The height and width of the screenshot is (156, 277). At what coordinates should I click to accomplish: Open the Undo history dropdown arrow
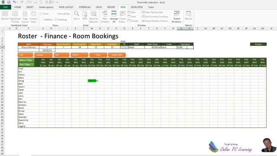pos(17,2)
